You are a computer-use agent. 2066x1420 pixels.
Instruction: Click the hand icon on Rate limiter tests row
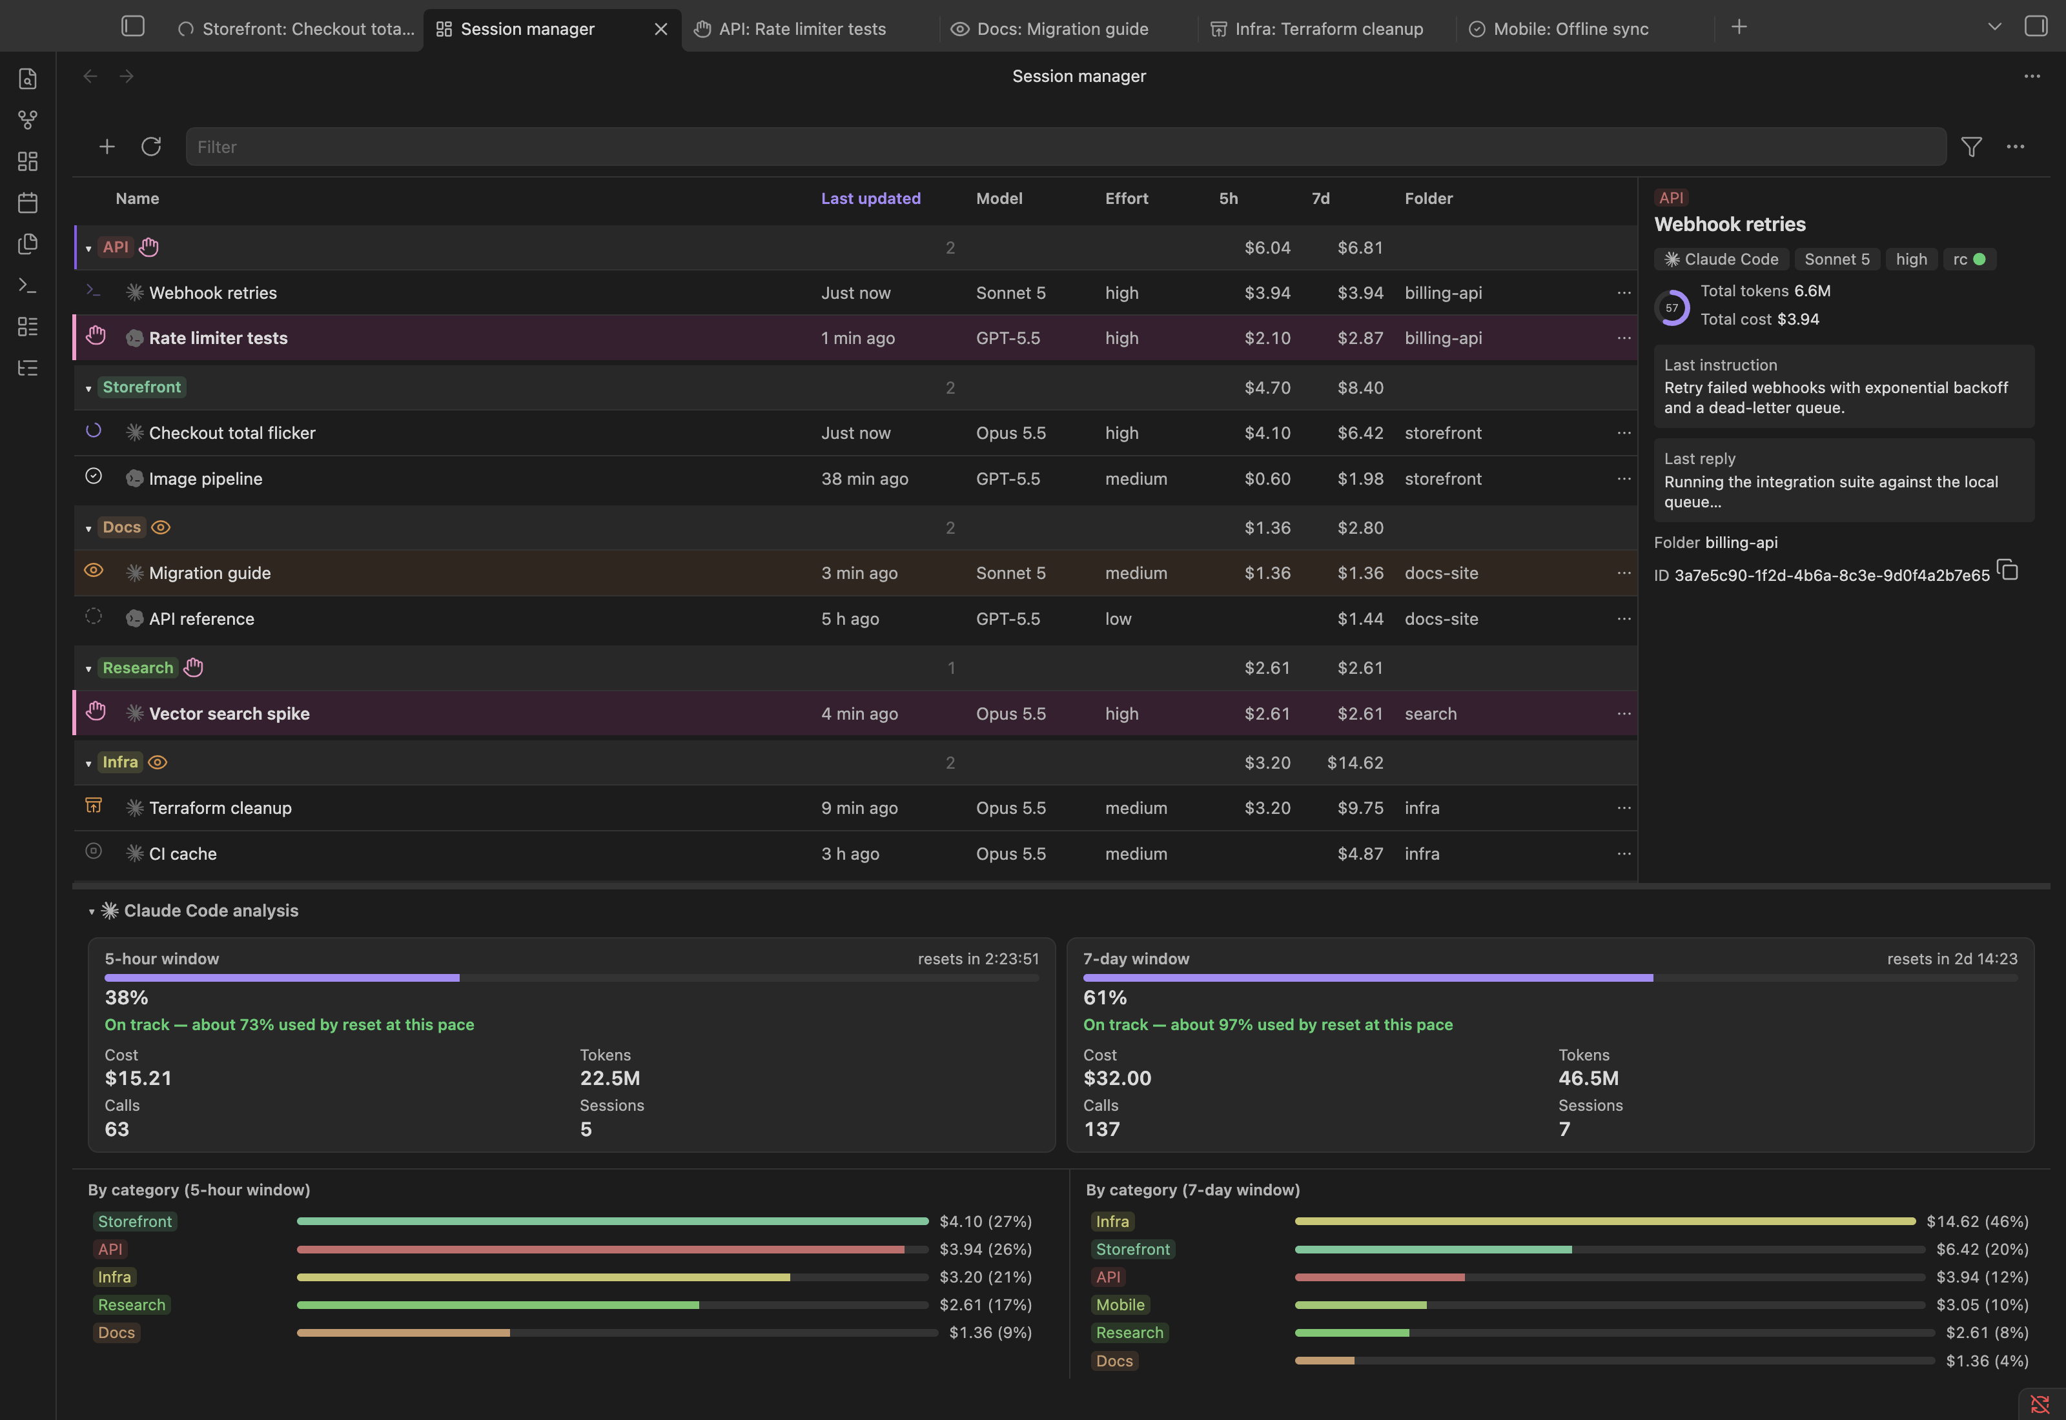[96, 336]
